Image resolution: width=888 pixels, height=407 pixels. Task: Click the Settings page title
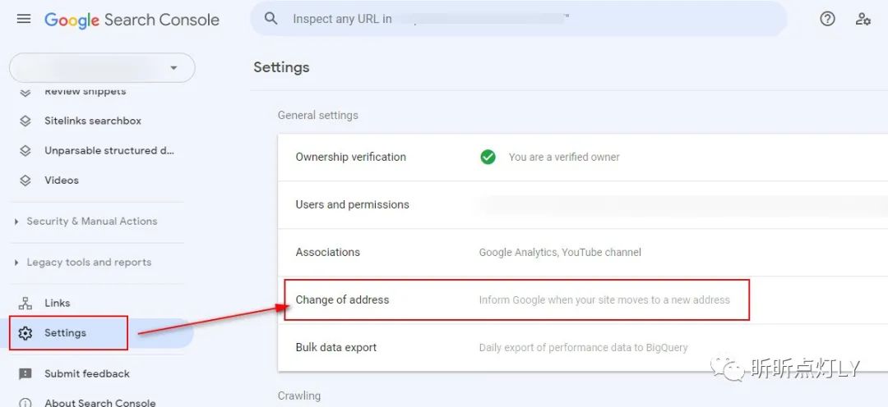pos(281,67)
